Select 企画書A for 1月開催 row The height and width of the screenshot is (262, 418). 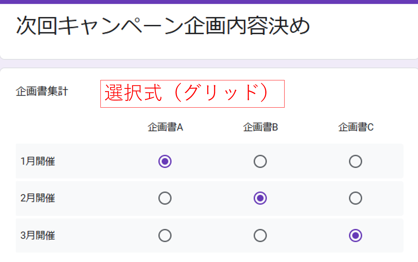coord(165,161)
